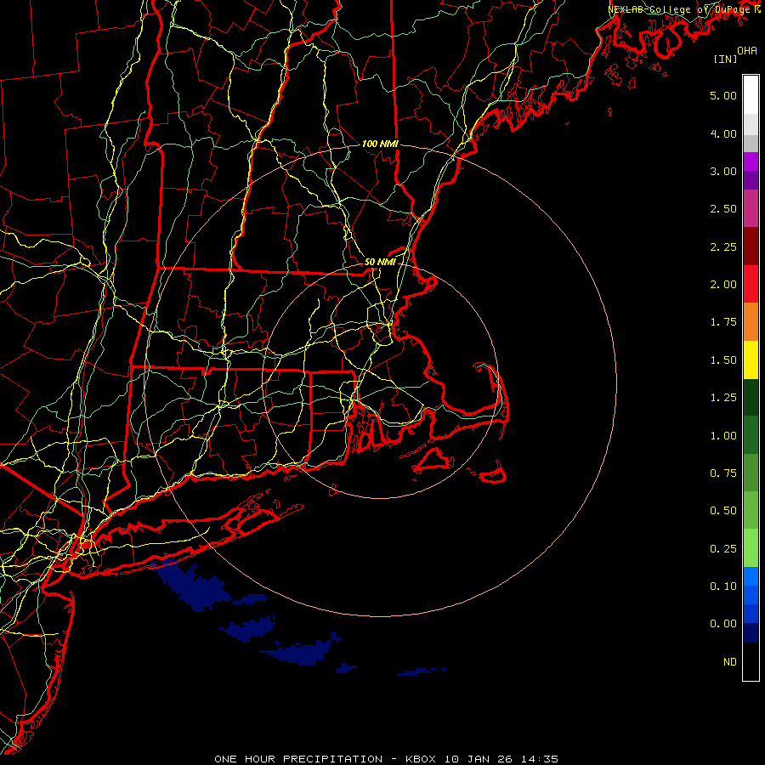The height and width of the screenshot is (765, 765).
Task: Pick the bright red swatch beside 2.00
Action: (x=751, y=284)
